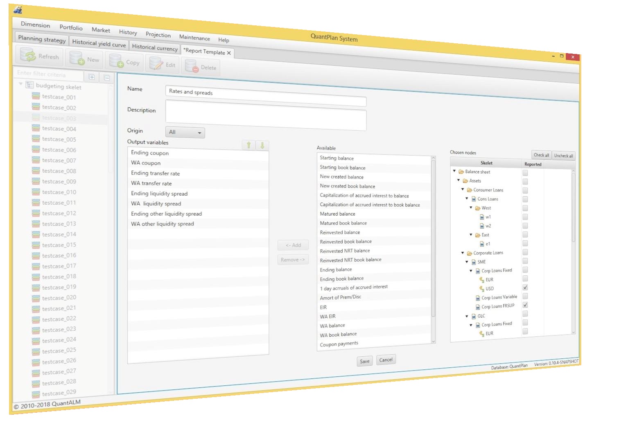Click the collapse-all tree icon

pyautogui.click(x=107, y=78)
